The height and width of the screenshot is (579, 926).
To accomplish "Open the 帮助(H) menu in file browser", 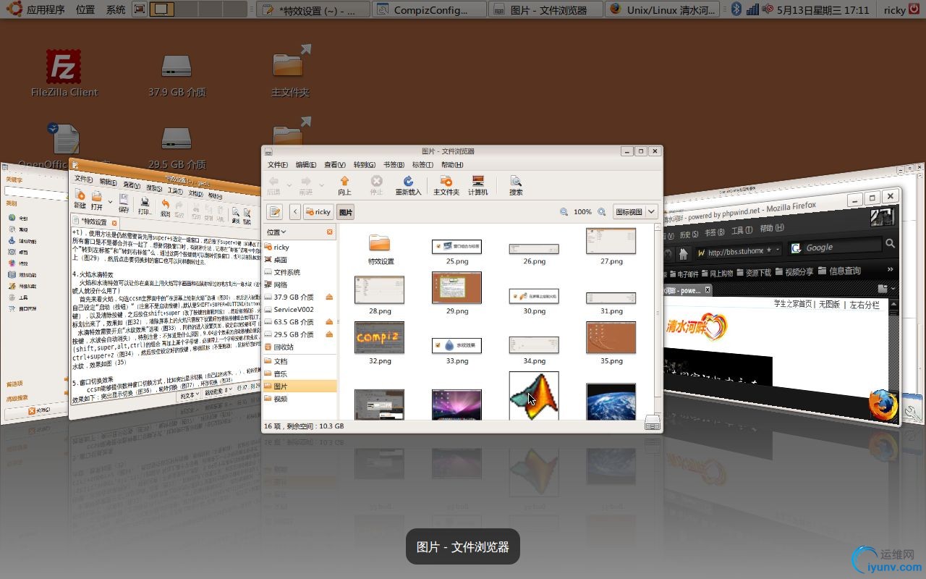I will pyautogui.click(x=452, y=165).
